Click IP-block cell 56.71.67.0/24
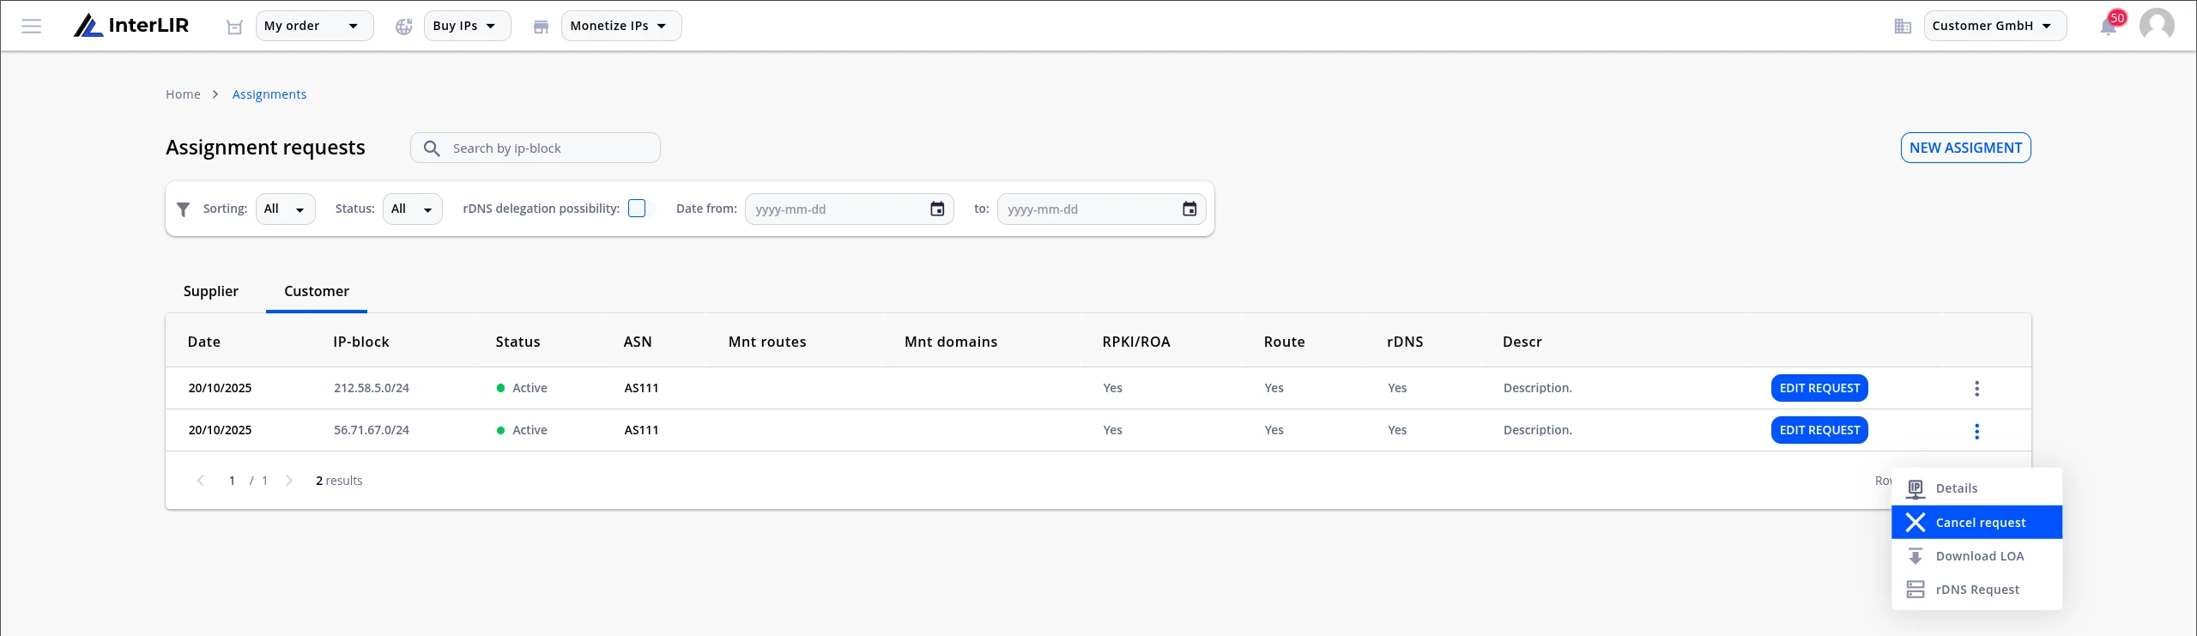 pyautogui.click(x=372, y=430)
